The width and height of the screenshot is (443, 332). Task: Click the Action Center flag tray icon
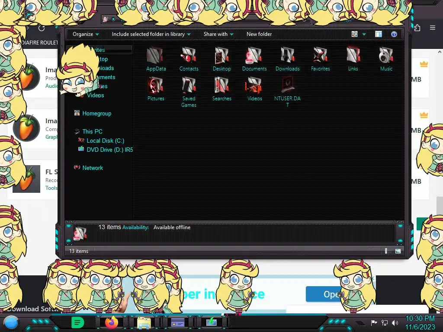click(x=374, y=322)
